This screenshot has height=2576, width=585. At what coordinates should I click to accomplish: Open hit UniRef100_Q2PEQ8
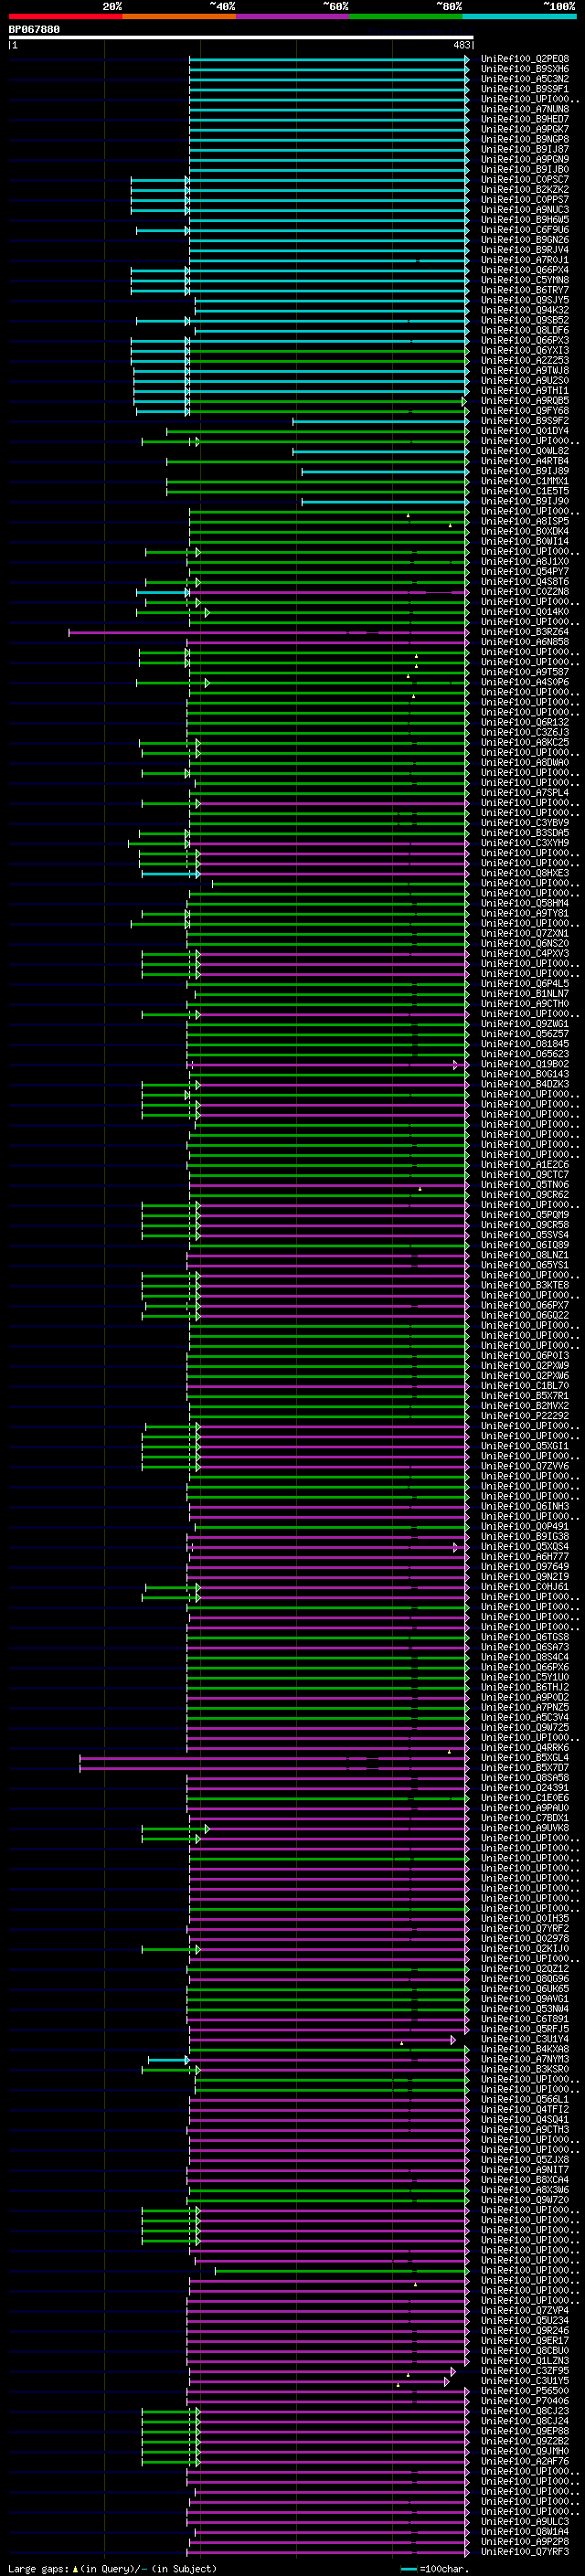tap(525, 59)
